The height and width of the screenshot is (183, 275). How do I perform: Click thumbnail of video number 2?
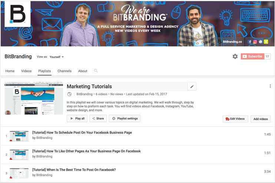click(19, 155)
